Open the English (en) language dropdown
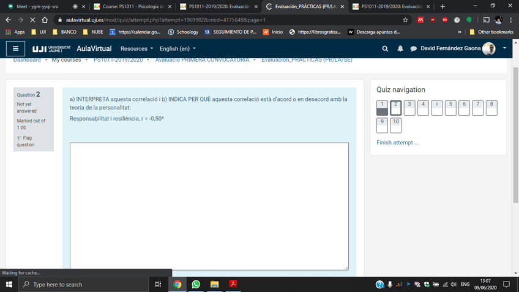This screenshot has width=519, height=292. [x=177, y=49]
